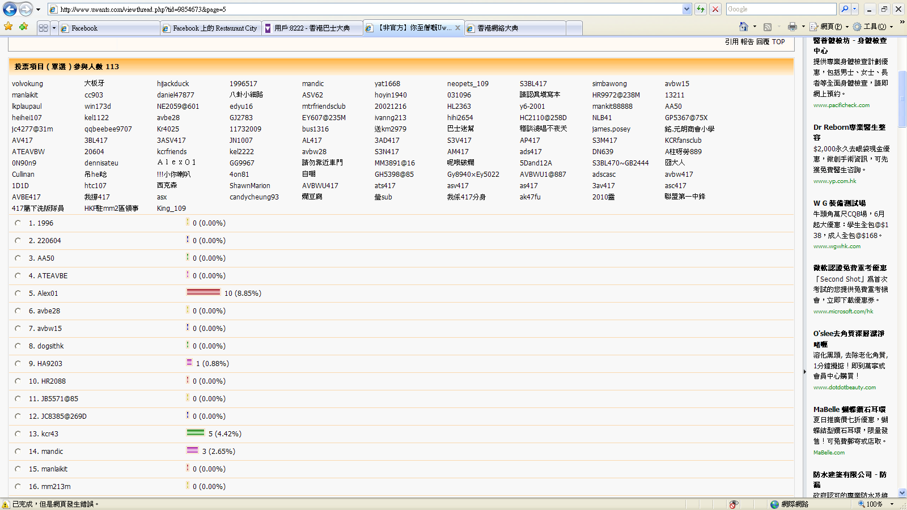The height and width of the screenshot is (510, 907).
Task: Click 引用 quote link
Action: point(731,42)
